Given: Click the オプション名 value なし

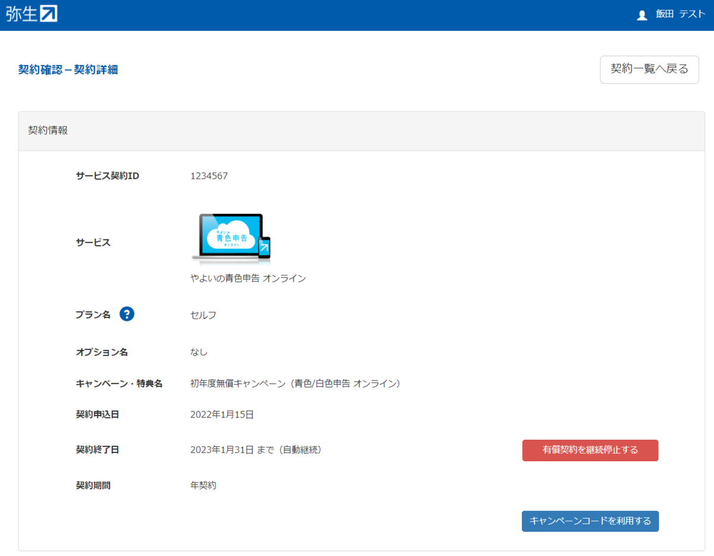Looking at the screenshot, I should pyautogui.click(x=199, y=352).
